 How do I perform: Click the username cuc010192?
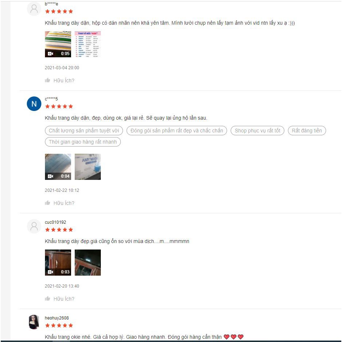(x=55, y=222)
